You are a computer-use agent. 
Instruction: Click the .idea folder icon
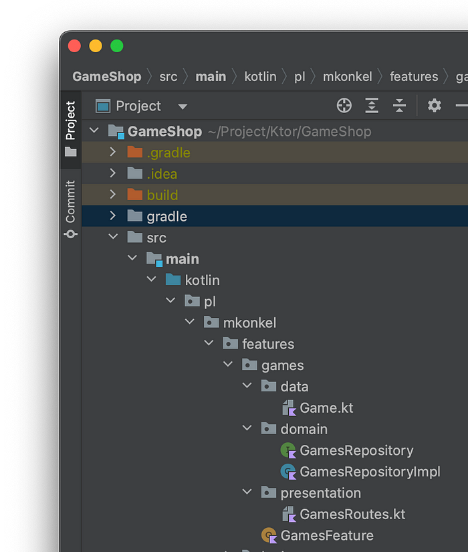135,173
